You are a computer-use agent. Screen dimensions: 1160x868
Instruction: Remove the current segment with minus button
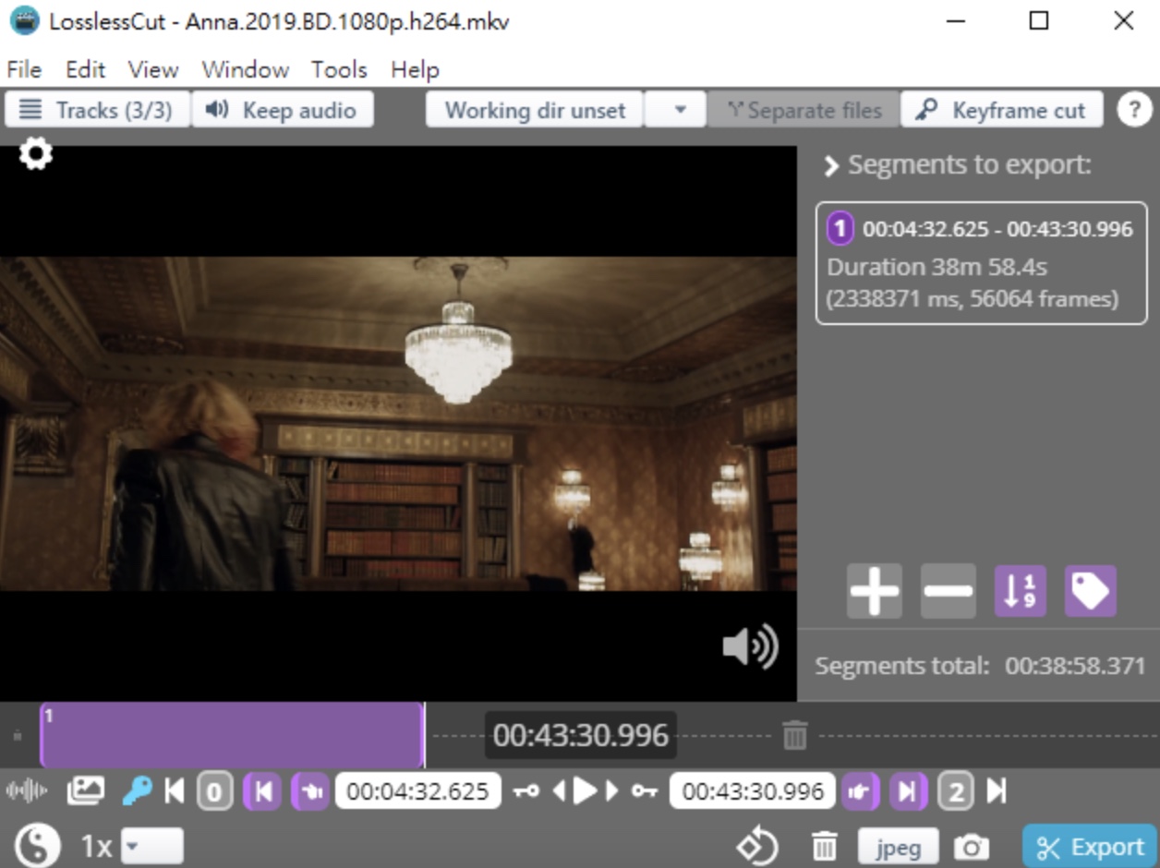coord(948,590)
